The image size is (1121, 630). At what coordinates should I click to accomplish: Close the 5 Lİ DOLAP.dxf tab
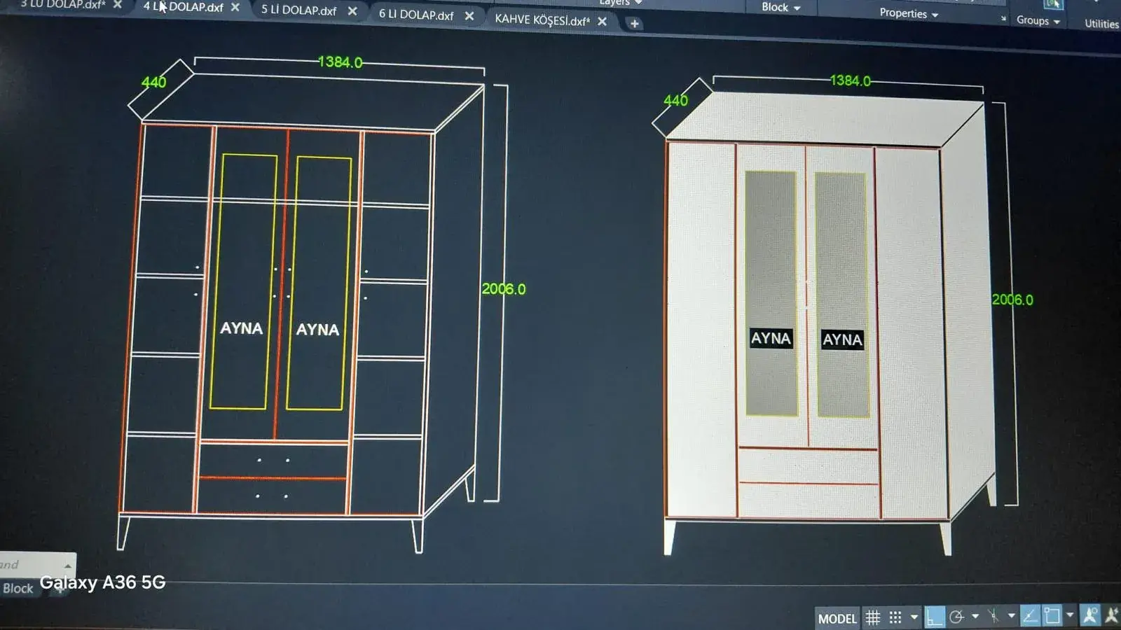point(352,11)
